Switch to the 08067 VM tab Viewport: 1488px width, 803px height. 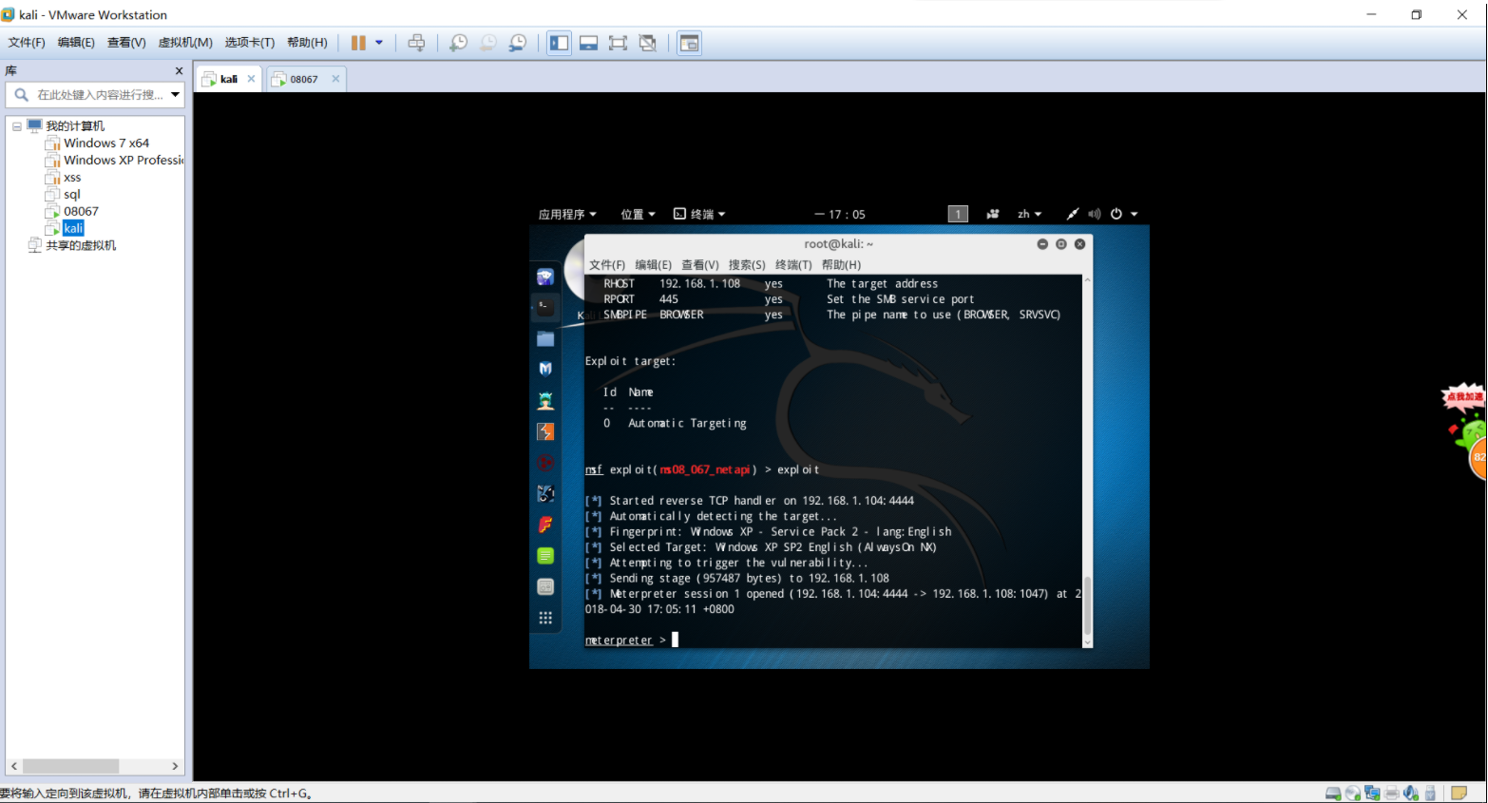(x=304, y=79)
